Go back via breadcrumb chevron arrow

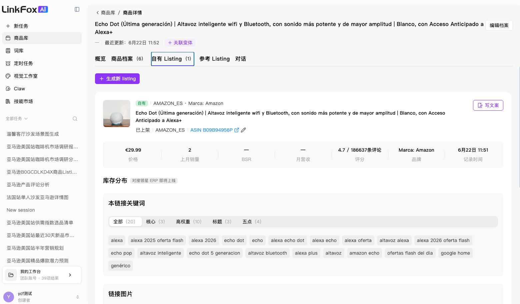coord(97,13)
